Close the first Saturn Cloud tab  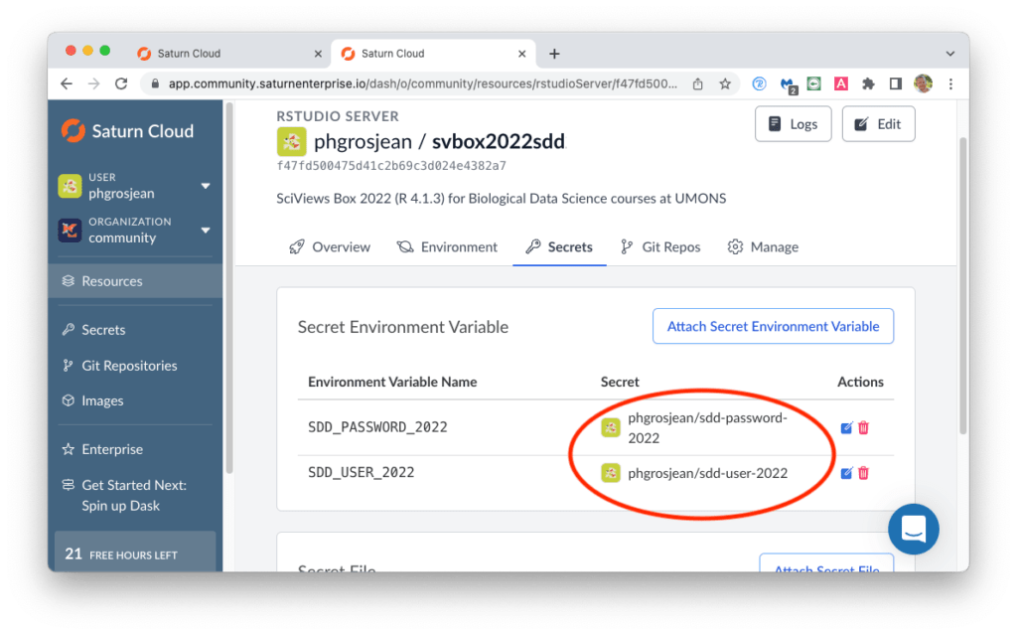point(318,54)
